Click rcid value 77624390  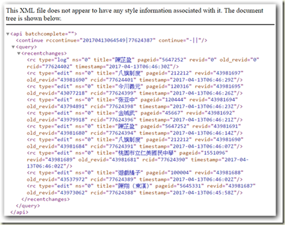[x=173, y=160]
